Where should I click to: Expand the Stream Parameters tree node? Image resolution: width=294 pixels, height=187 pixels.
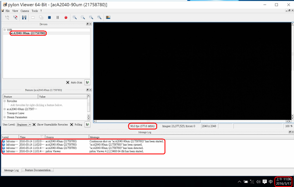pos(5,117)
